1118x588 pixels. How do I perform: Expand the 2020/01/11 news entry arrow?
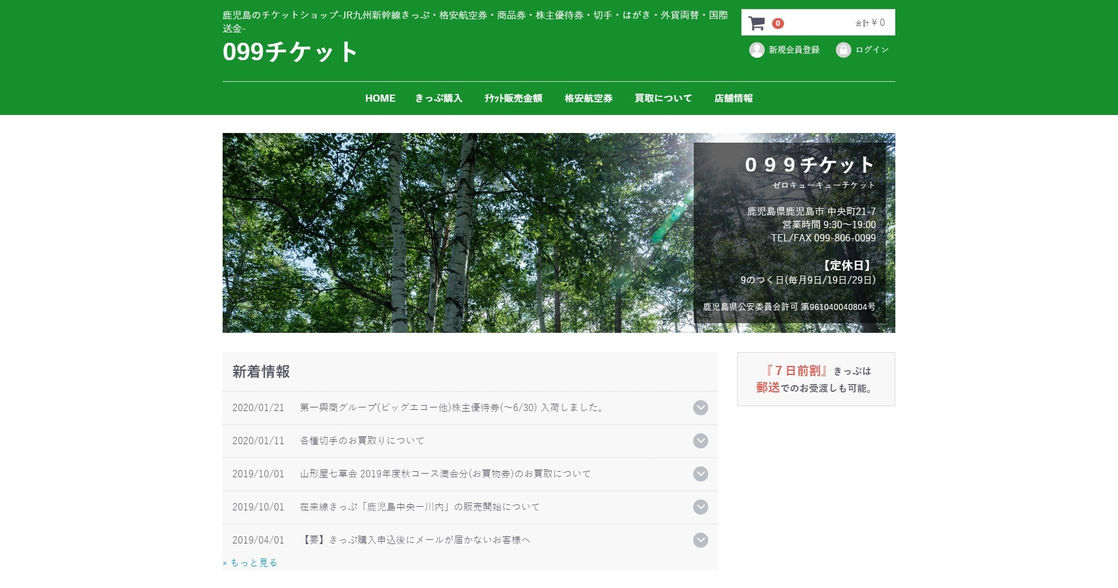point(700,441)
